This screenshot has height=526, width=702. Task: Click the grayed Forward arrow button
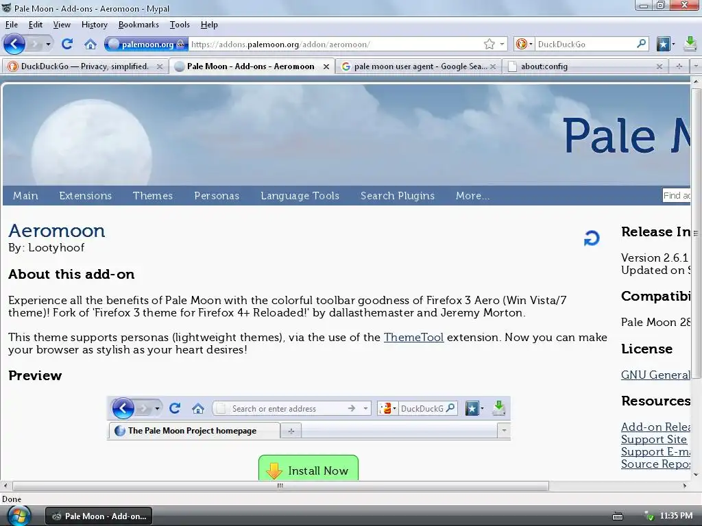click(35, 44)
